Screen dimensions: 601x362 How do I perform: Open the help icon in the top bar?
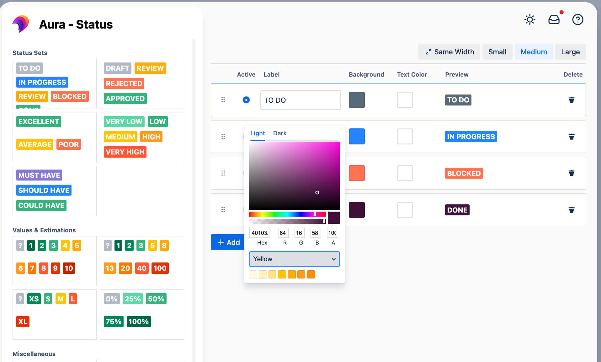(x=577, y=20)
